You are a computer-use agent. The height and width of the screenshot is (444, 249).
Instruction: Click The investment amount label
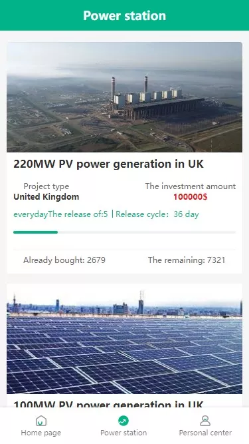(191, 186)
